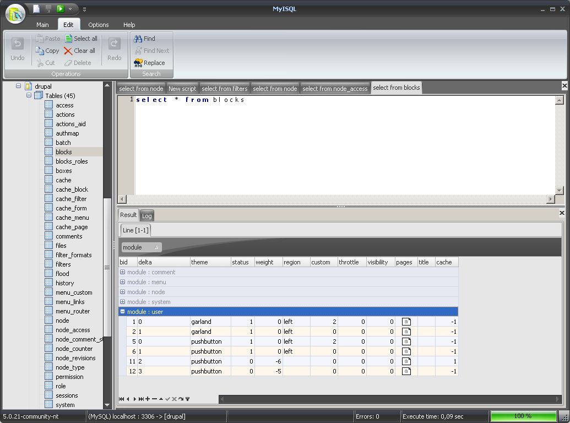The width and height of the screenshot is (570, 423).
Task: Sort by the theme column header
Action: [210, 262]
